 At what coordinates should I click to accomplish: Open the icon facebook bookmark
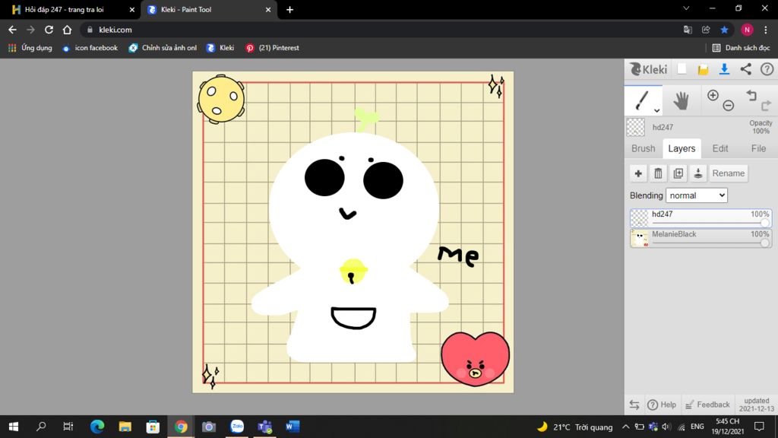tap(90, 48)
